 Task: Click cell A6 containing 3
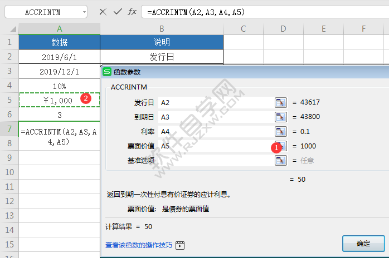tap(59, 115)
